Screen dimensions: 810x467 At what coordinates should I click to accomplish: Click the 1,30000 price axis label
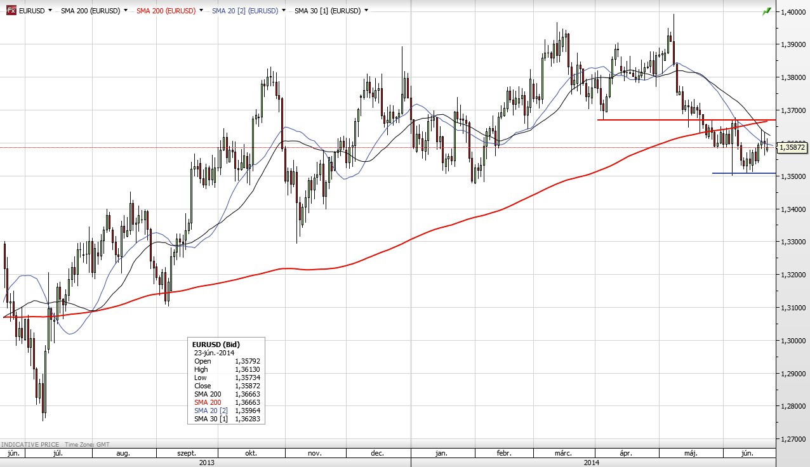pyautogui.click(x=794, y=341)
